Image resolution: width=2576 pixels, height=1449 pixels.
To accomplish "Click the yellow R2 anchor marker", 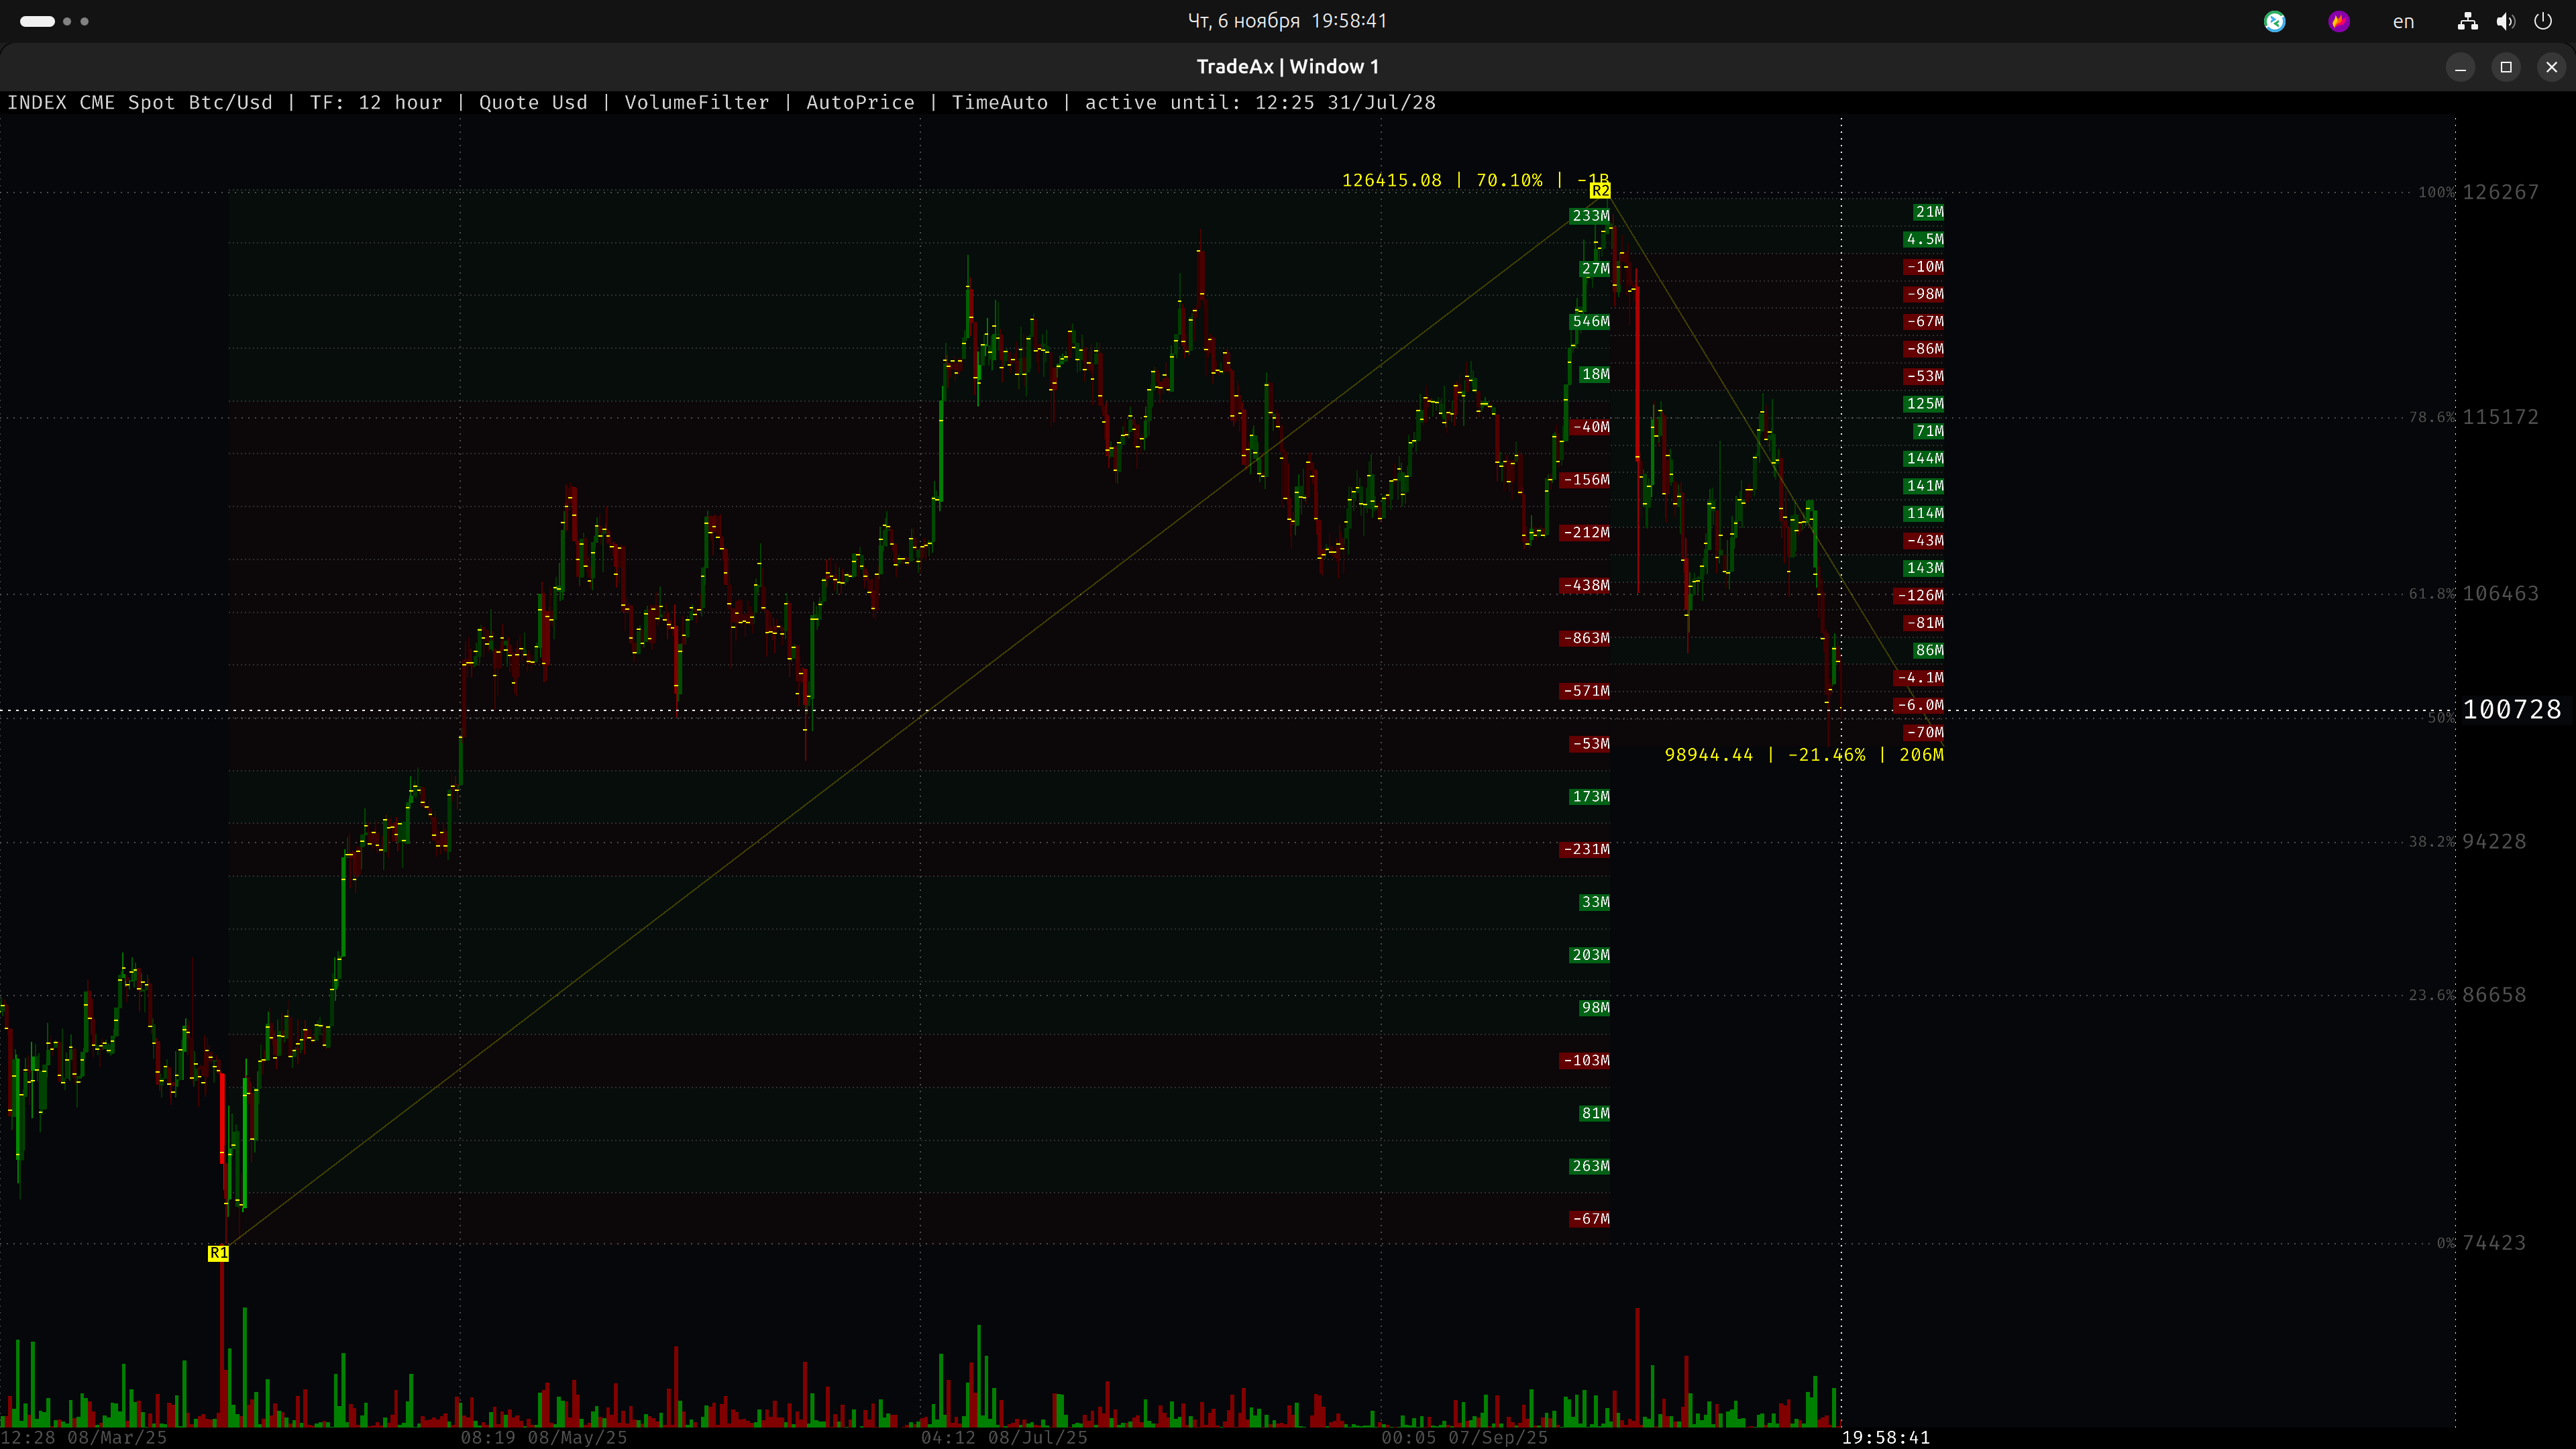I will 1600,191.
